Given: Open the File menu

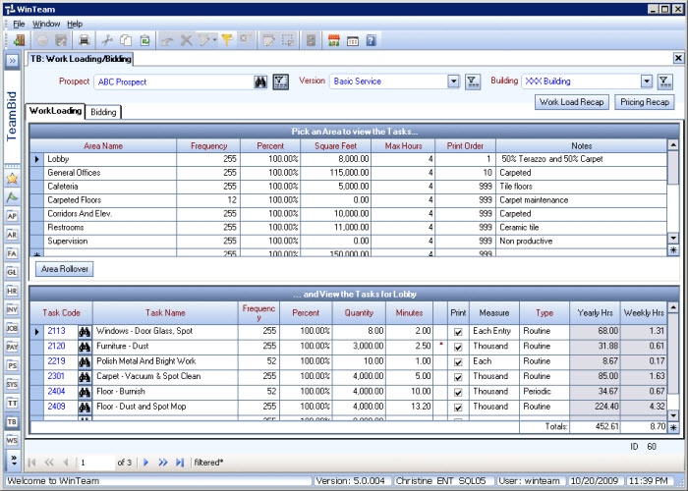Looking at the screenshot, I should click(19, 24).
